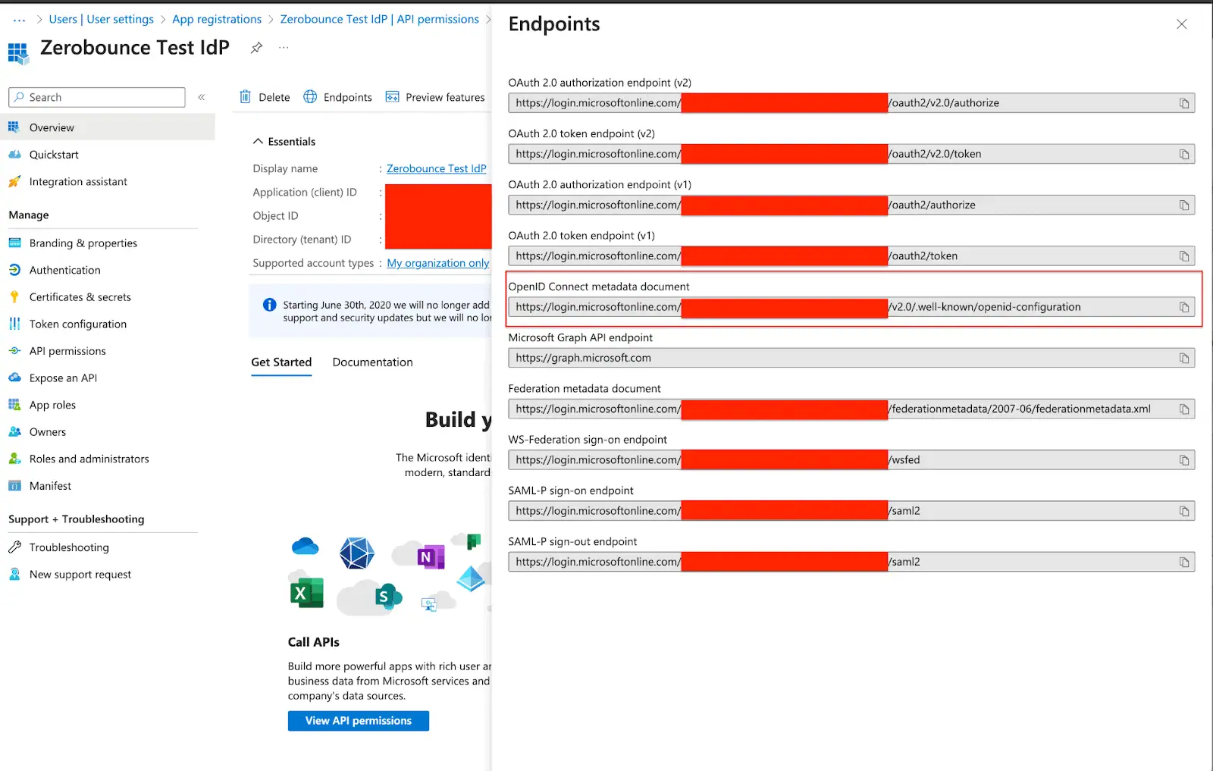Collapse the left navigation pane
The height and width of the screenshot is (771, 1213).
202,97
